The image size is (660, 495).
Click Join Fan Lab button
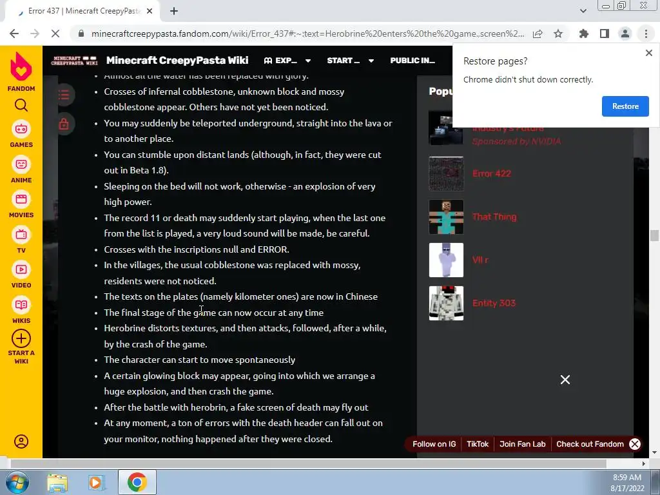522,444
